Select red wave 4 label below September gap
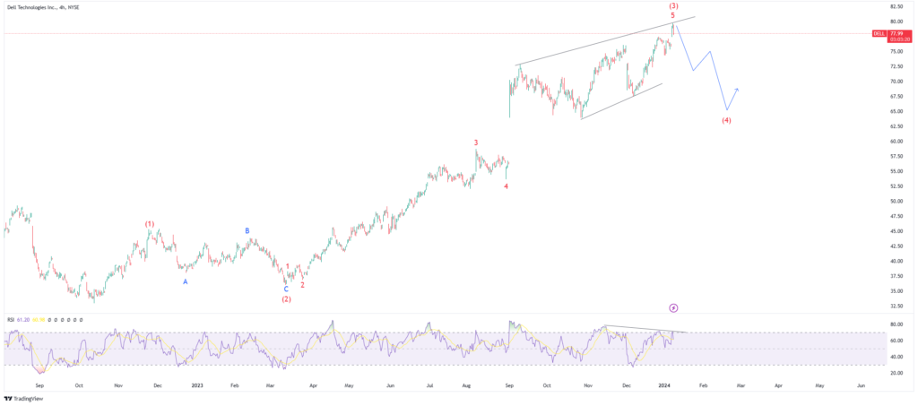Viewport: 918px width, 406px height. [507, 186]
